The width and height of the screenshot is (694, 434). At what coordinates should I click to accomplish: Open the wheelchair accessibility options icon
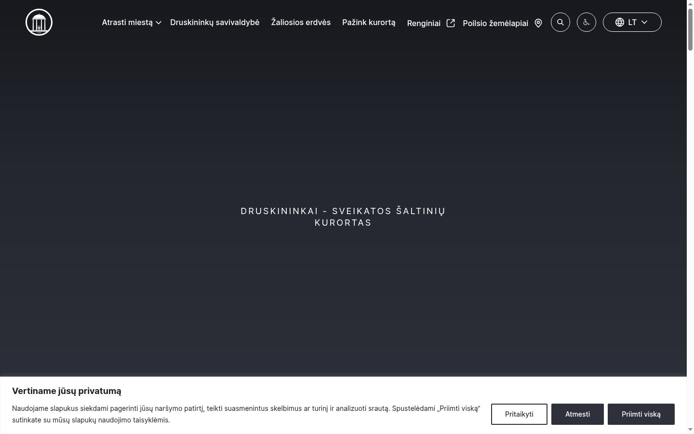tap(587, 22)
